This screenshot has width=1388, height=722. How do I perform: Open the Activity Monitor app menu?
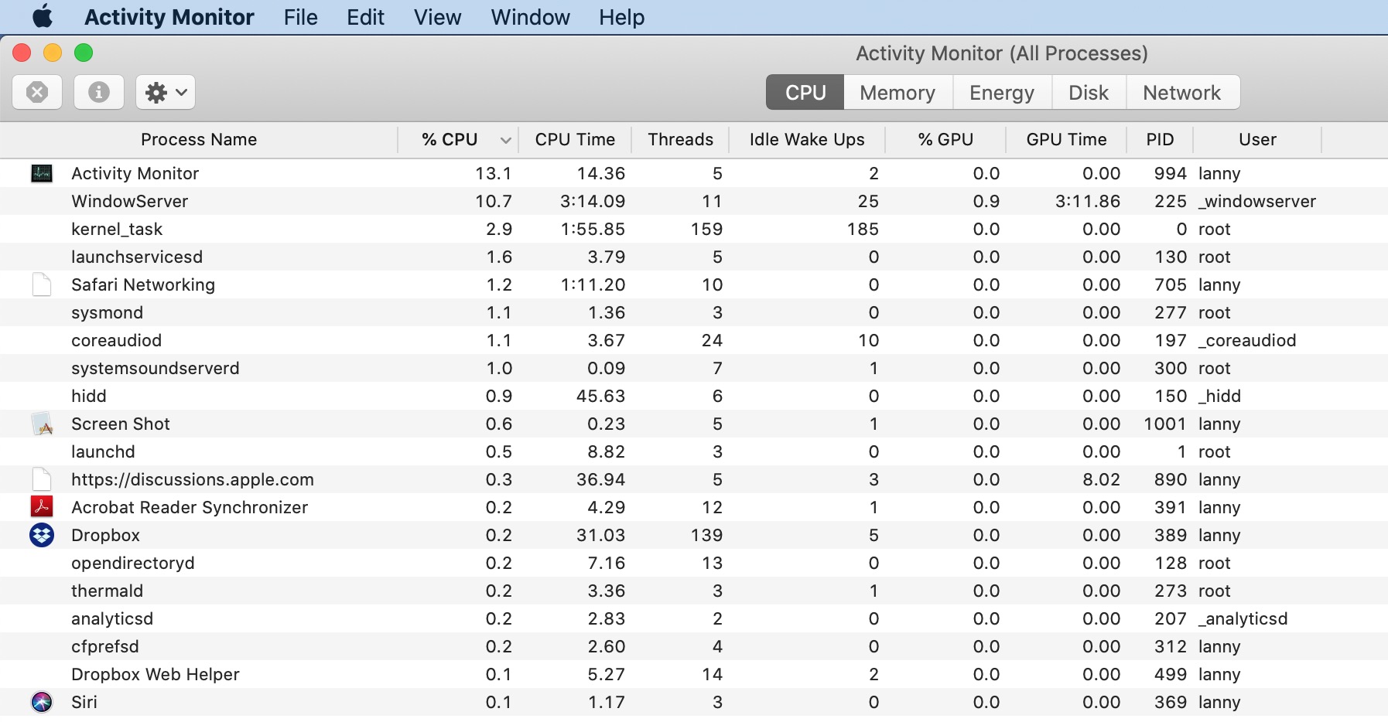click(x=169, y=17)
